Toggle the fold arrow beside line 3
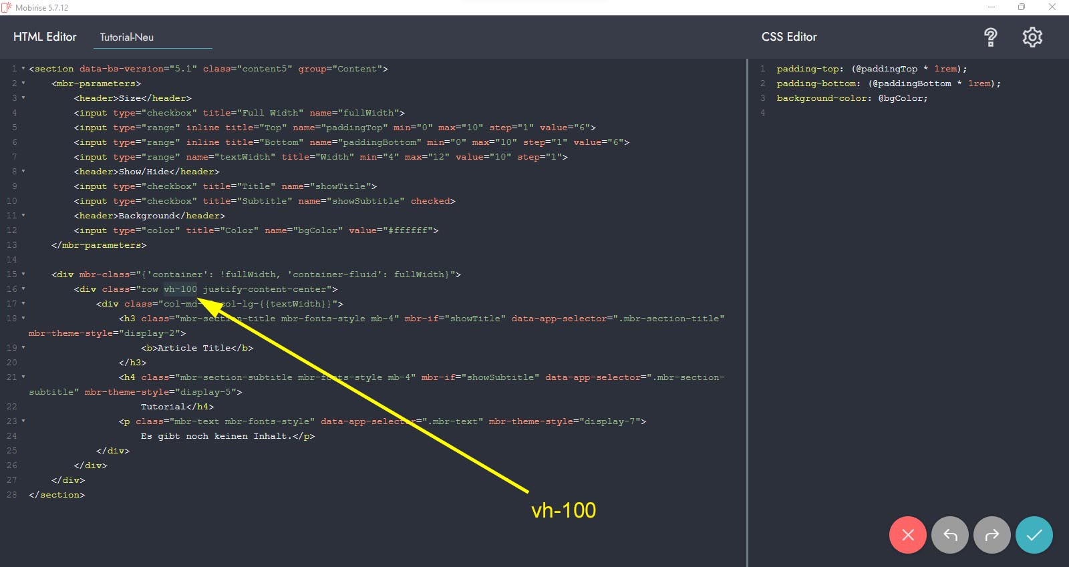 click(23, 98)
